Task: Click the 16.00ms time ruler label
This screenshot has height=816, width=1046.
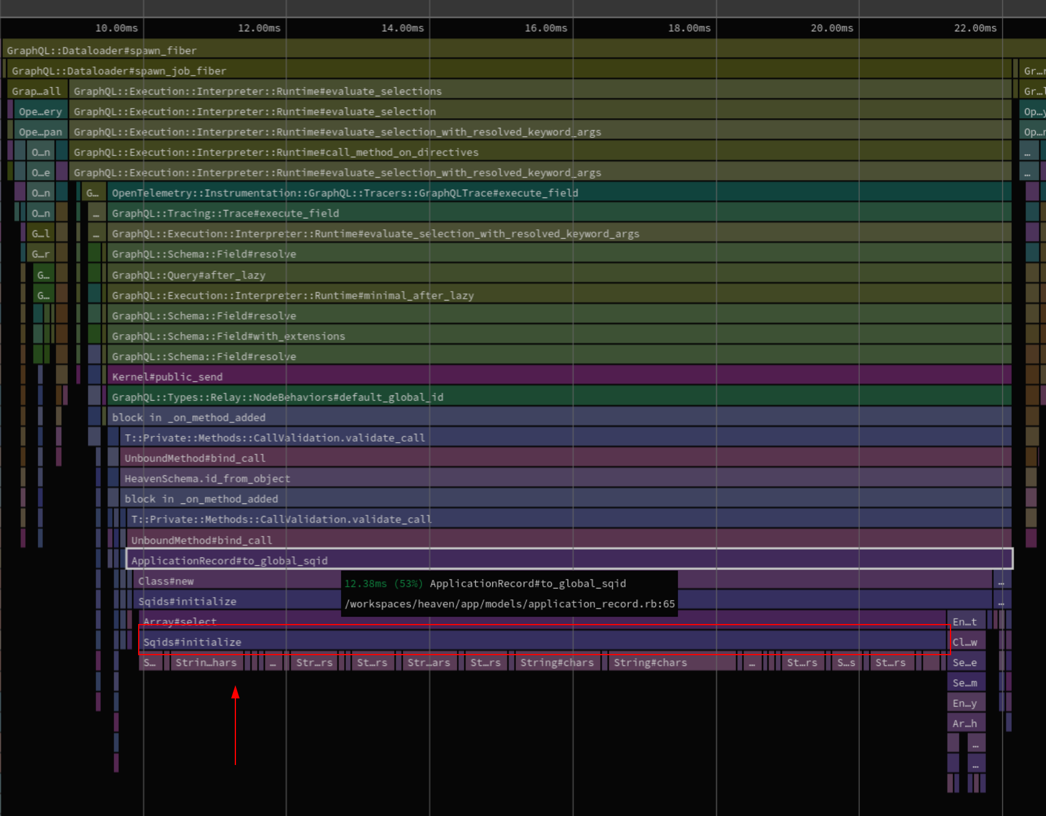Action: click(545, 28)
